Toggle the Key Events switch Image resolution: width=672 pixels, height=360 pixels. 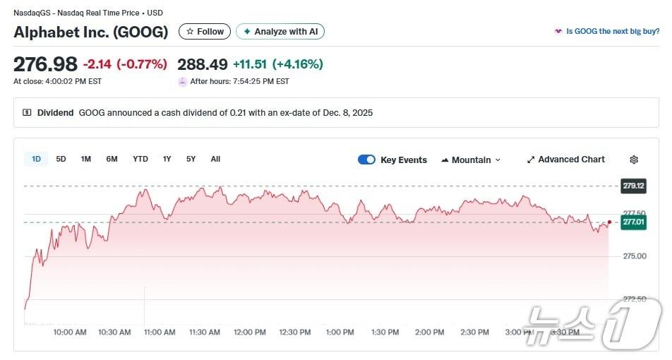click(366, 160)
